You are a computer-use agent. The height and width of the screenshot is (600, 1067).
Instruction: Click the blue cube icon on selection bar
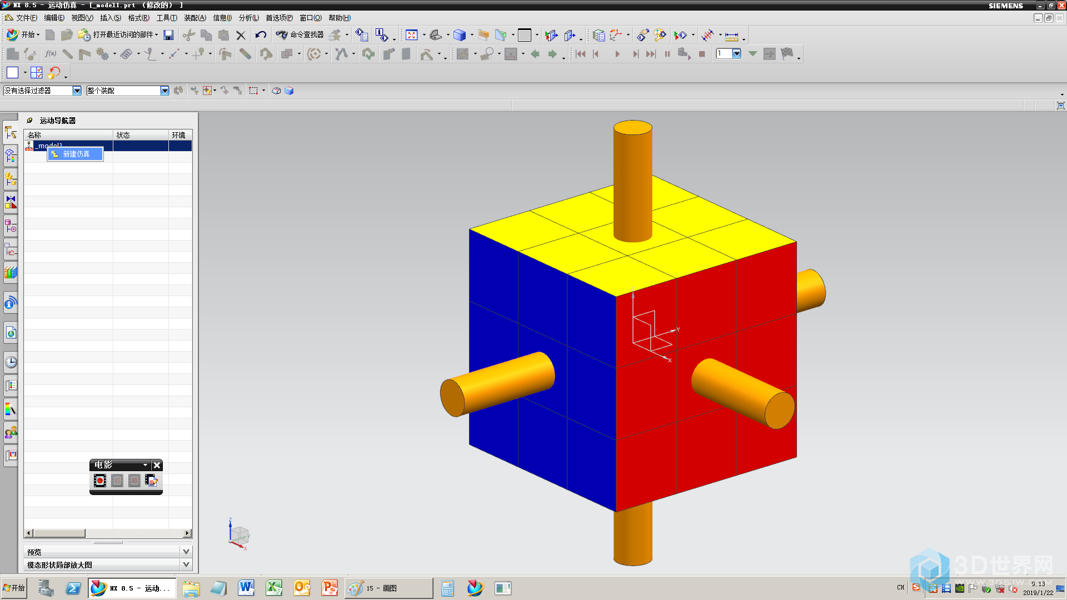289,91
